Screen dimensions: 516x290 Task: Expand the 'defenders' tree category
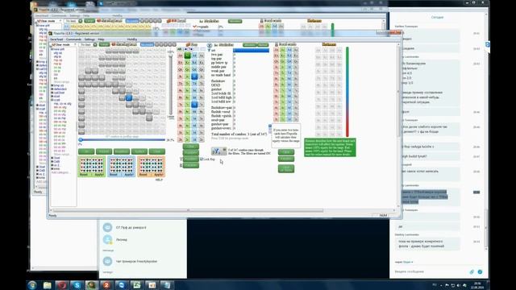point(52,89)
